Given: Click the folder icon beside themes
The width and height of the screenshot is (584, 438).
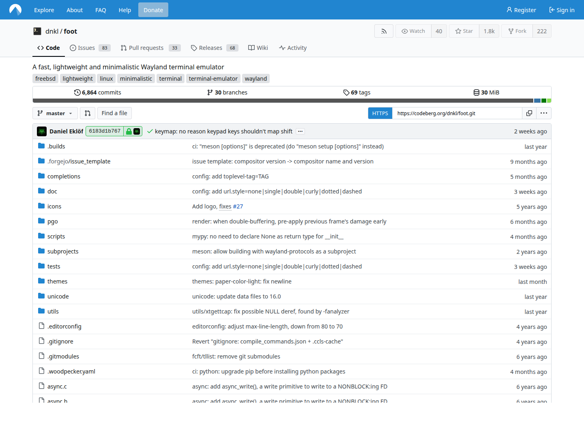Looking at the screenshot, I should coord(41,281).
